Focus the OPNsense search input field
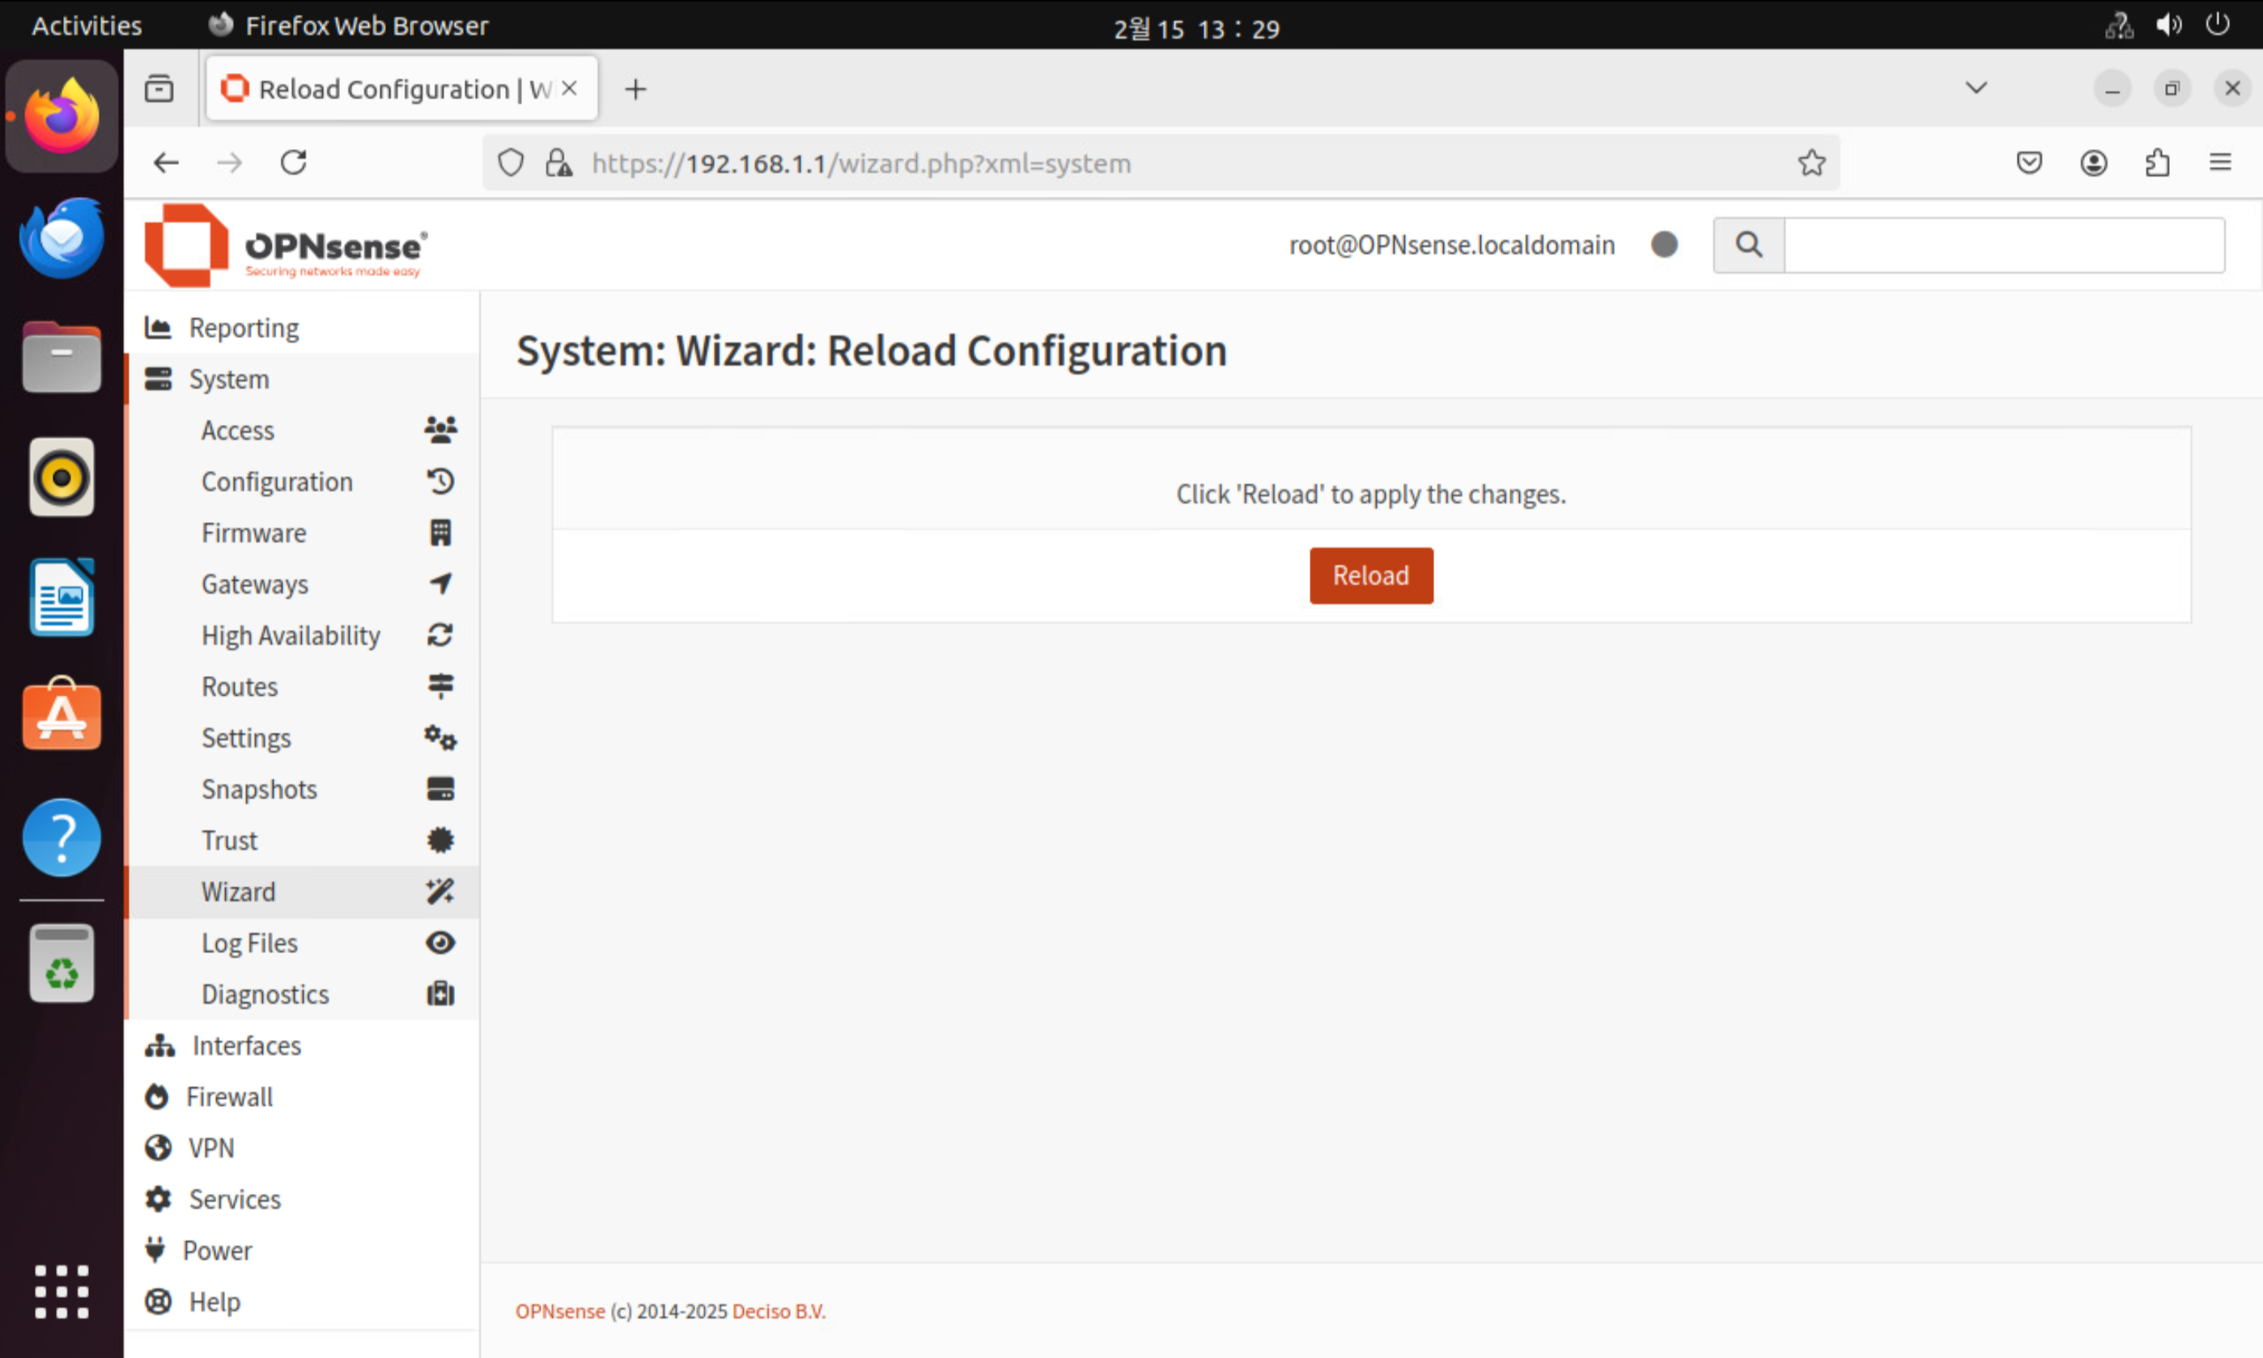 pyautogui.click(x=2003, y=244)
